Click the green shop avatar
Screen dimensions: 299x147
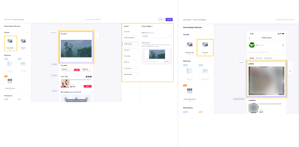(x=252, y=45)
